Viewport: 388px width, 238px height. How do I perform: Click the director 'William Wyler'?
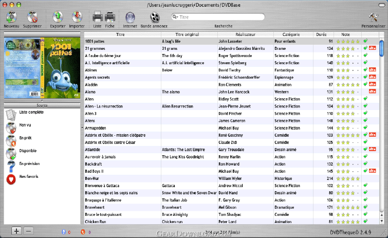pos(230,178)
